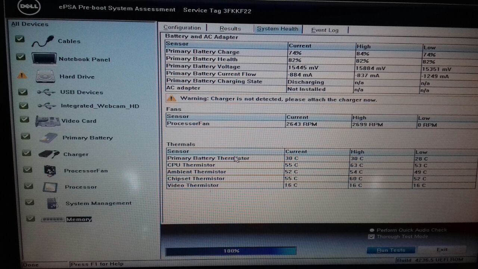Toggle the Primary Battery checkbox
This screenshot has width=478, height=269.
(x=25, y=136)
